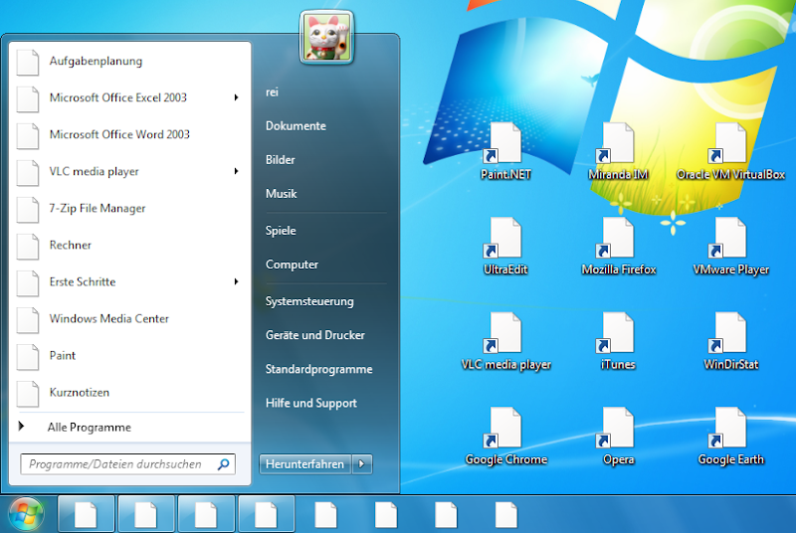This screenshot has width=796, height=533.
Task: Open Oracle VM VirtualBox desktop shortcut
Action: [730, 151]
